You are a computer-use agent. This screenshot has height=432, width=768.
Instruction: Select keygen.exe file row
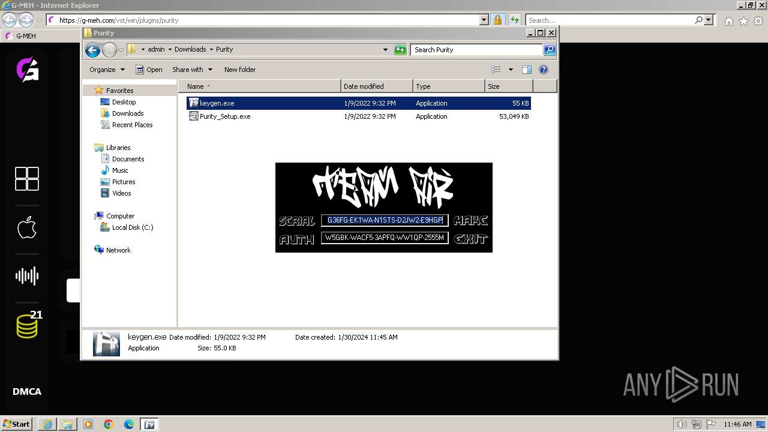[x=359, y=103]
